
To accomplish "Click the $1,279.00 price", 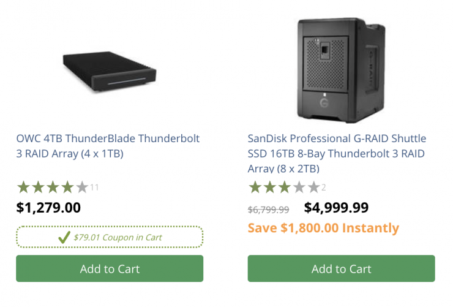I will 48,208.
